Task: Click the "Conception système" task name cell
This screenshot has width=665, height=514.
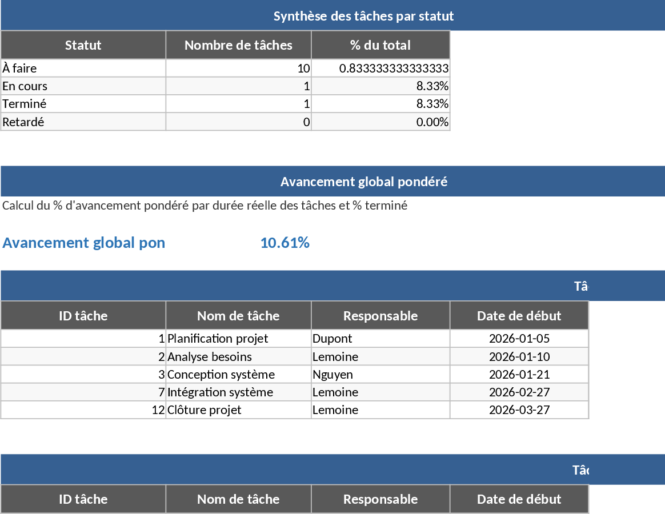Action: 238,375
